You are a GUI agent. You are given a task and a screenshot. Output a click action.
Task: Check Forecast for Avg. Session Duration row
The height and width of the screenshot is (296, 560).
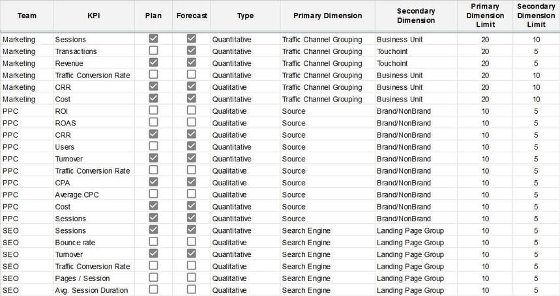192,289
